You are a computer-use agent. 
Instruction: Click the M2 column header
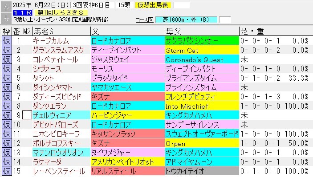[27, 31]
